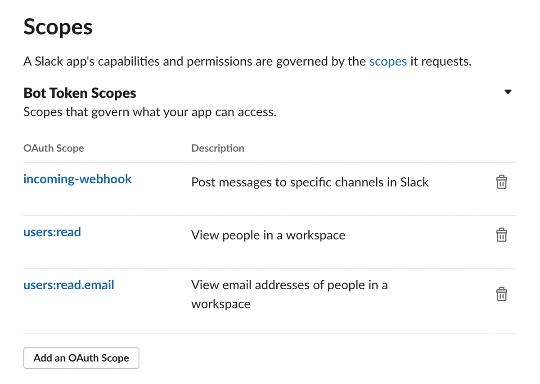Select the Bot Token Scopes heading
The width and height of the screenshot is (540, 384).
pos(80,93)
